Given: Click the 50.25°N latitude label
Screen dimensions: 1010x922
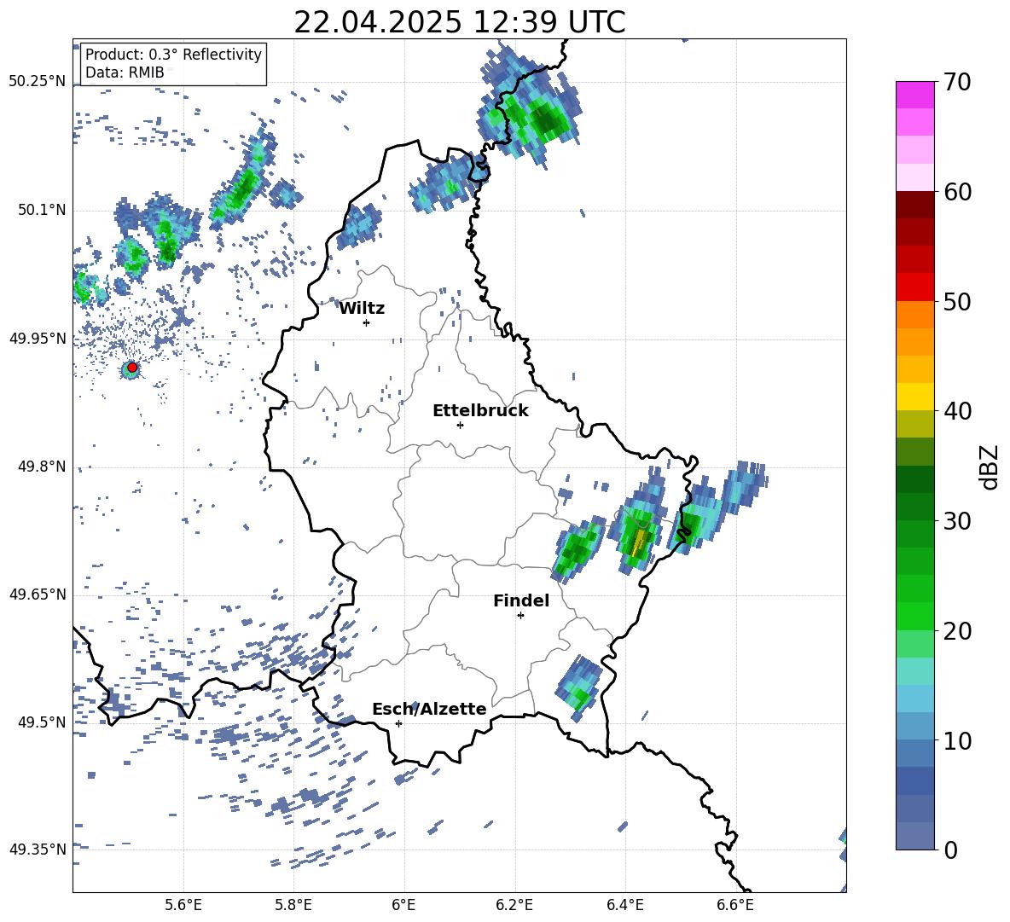Looking at the screenshot, I should click(38, 82).
